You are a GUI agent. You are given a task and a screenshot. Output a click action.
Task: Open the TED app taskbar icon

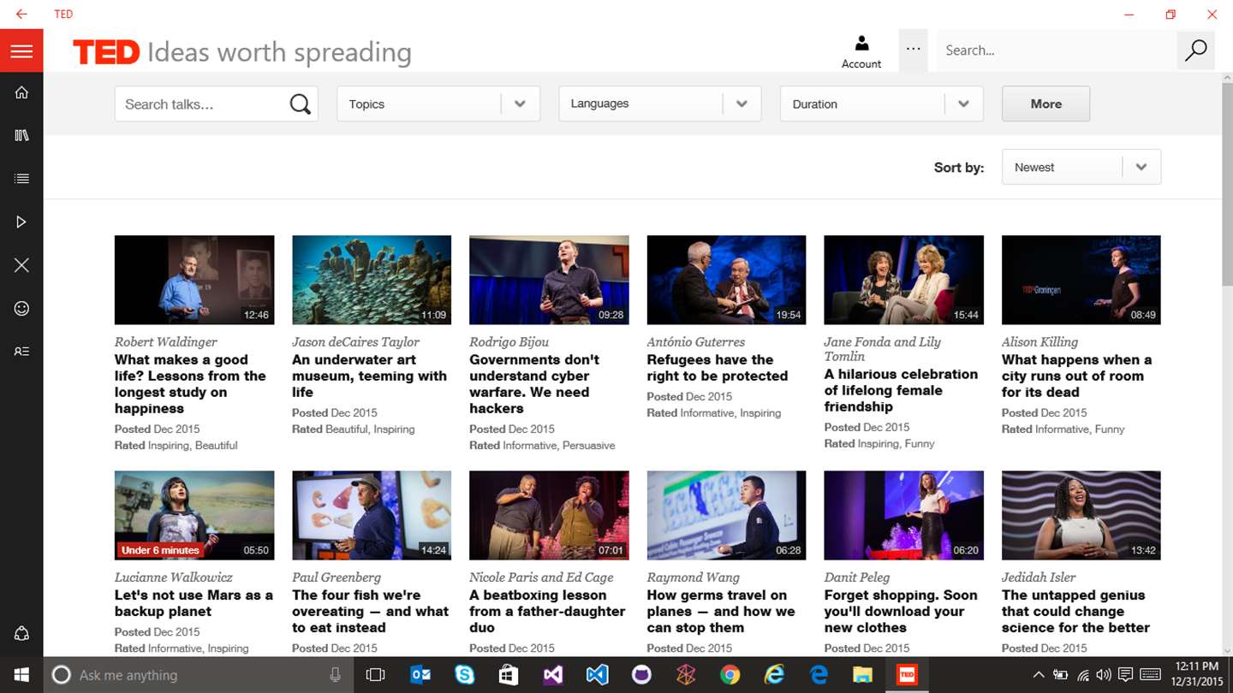click(906, 675)
